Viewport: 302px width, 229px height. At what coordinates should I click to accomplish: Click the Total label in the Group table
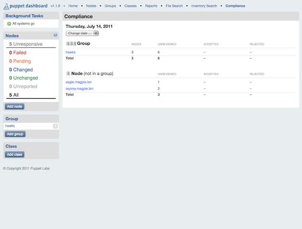[69, 58]
